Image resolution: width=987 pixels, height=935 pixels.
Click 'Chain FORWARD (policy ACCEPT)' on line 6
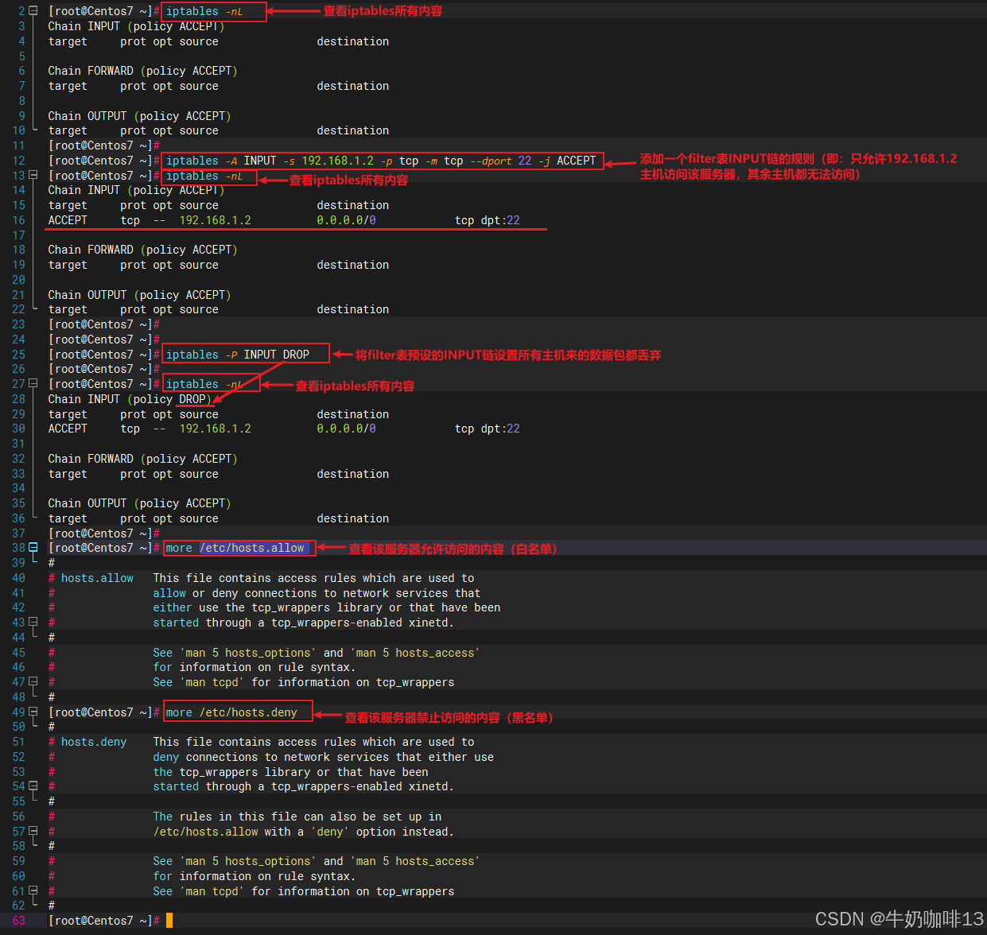coord(142,71)
